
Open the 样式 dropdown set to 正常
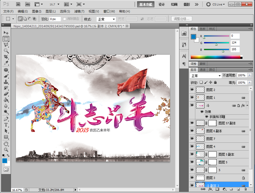106,19
